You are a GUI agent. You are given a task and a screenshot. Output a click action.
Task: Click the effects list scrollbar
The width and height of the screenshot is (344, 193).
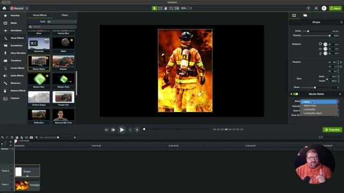tap(76, 83)
